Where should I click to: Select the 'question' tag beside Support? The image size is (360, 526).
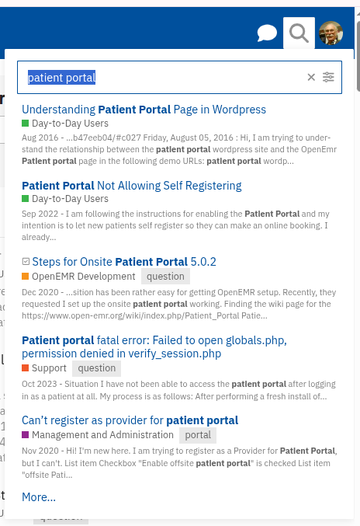click(97, 368)
